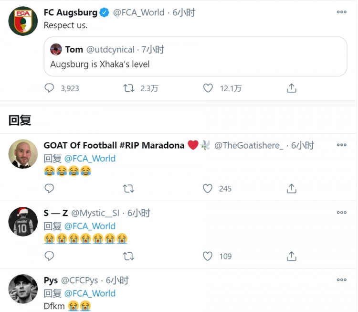Reply to GOAT Of Football's comment
This screenshot has height=312, width=358.
pos(50,189)
